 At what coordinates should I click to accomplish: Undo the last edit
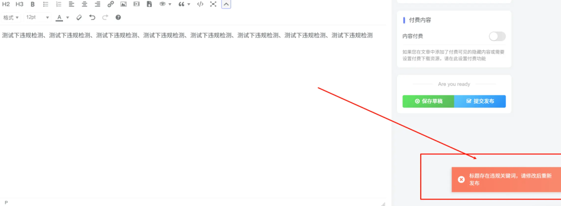[x=92, y=17]
